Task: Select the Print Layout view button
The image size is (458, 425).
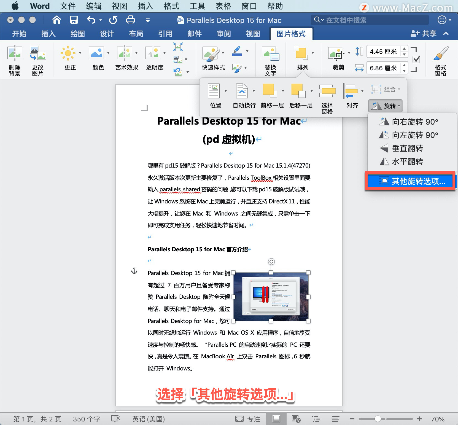Action: click(x=276, y=419)
